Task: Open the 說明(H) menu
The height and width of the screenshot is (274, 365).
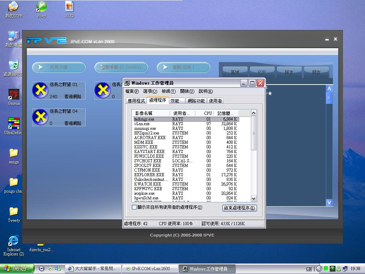Action: click(x=206, y=91)
